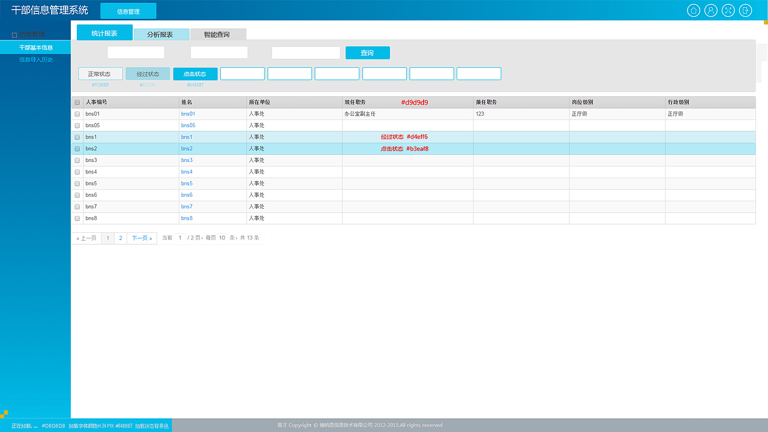Viewport: 768px width, 432px height.
Task: Click the 正常状态 button
Action: [100, 74]
